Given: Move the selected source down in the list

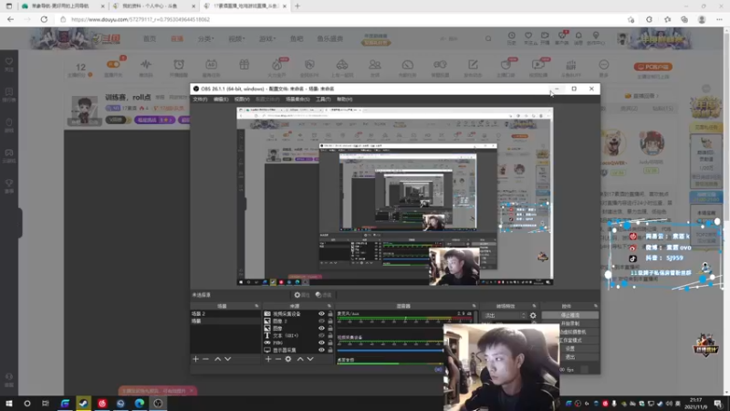Looking at the screenshot, I should (x=310, y=359).
